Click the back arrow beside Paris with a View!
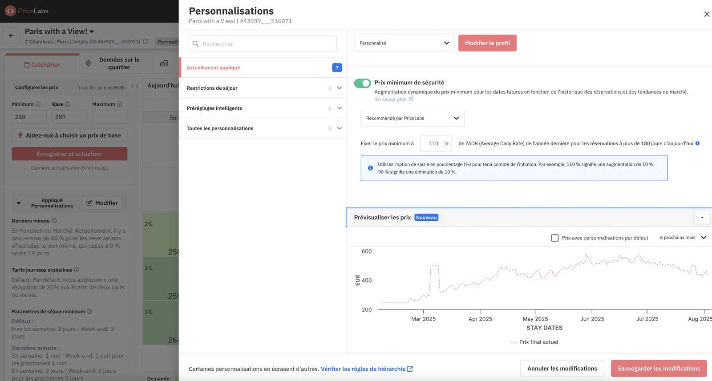Image resolution: width=712 pixels, height=381 pixels. tap(12, 36)
